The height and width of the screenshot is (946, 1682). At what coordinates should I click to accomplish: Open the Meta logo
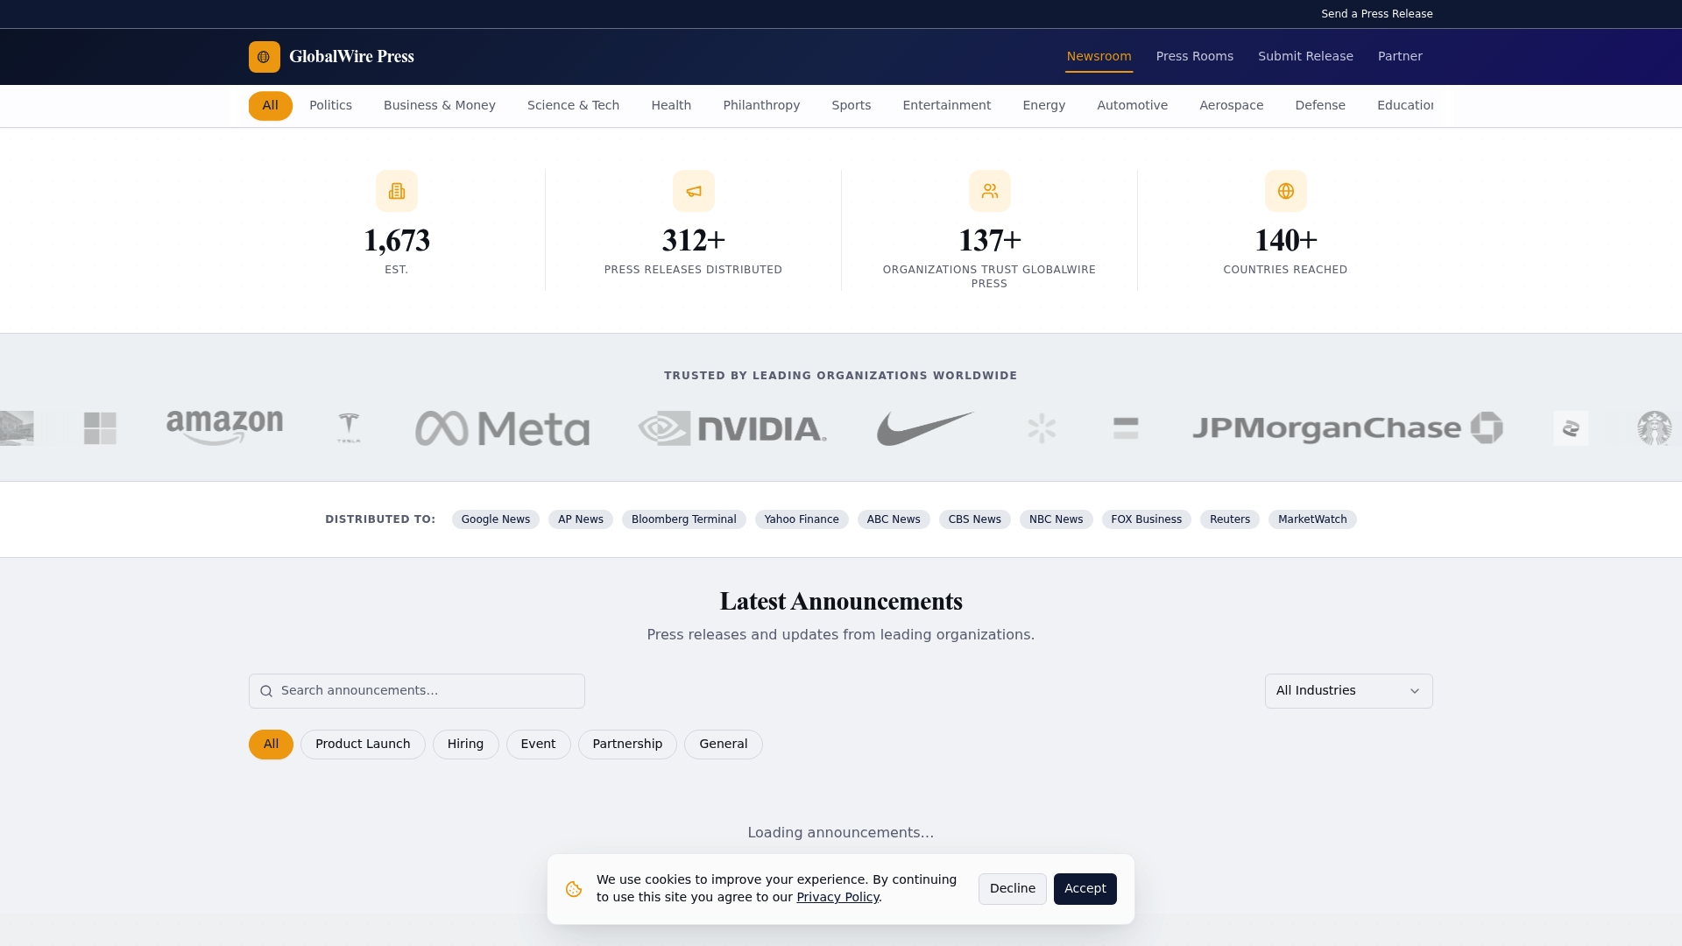coord(503,428)
